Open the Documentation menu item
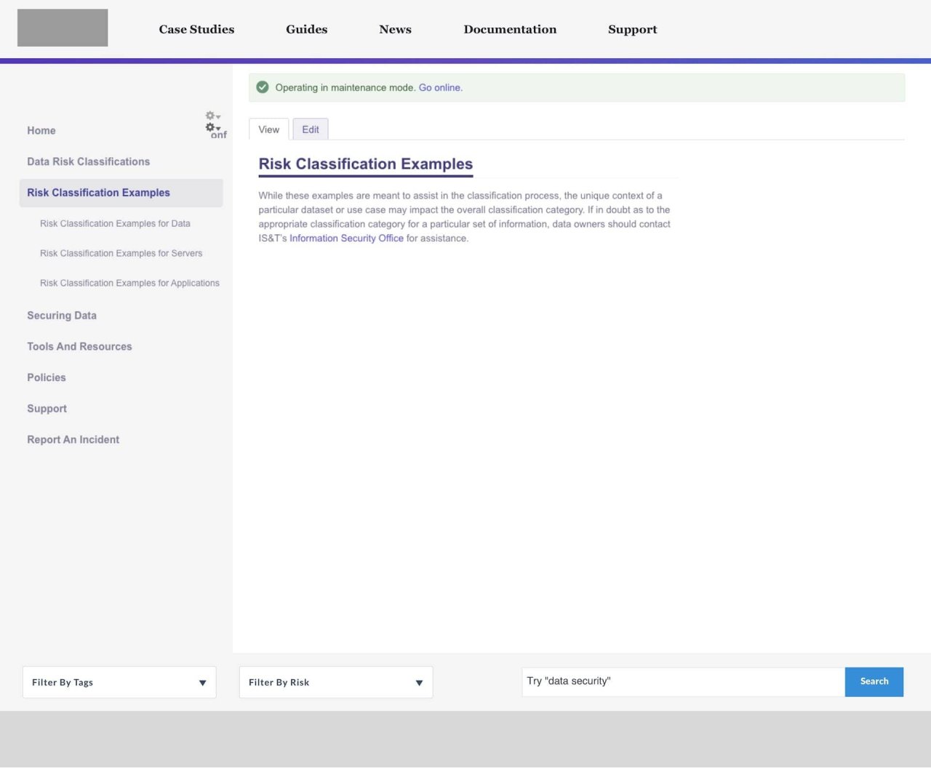Viewport: 931px width, 768px height. click(x=510, y=29)
